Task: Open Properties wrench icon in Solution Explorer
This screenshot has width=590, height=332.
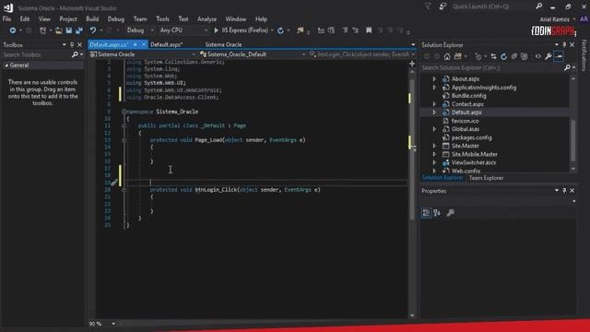Action: 549,56
